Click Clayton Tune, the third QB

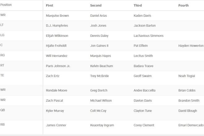coord(143,111)
